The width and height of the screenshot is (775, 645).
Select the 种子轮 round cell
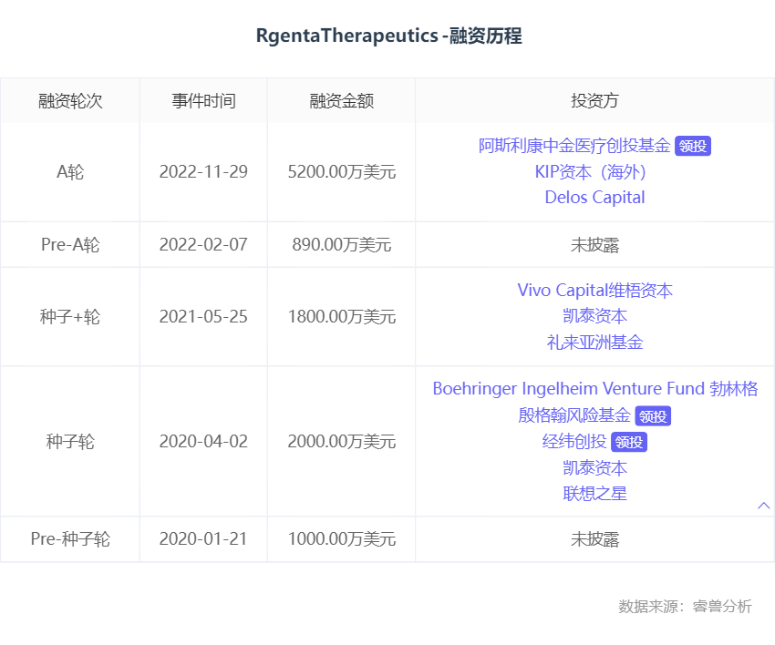point(70,442)
